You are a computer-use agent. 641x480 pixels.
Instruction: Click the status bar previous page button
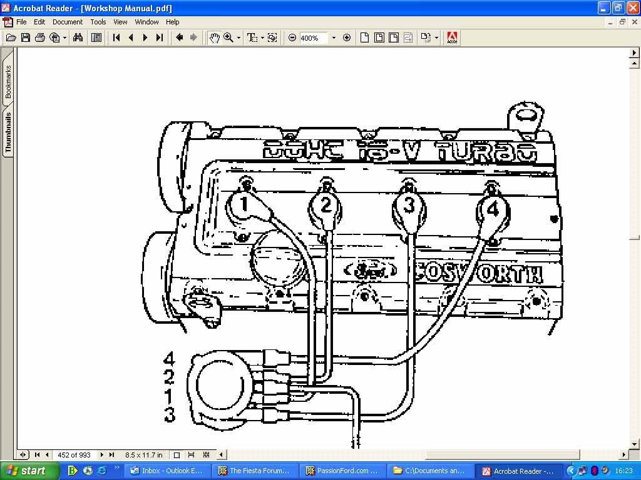tap(47, 455)
